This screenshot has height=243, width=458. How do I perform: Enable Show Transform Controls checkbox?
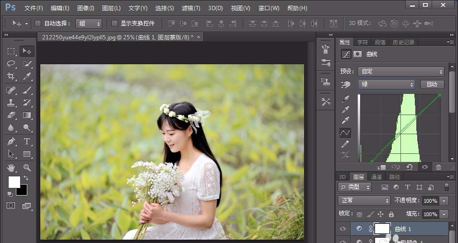(x=115, y=23)
